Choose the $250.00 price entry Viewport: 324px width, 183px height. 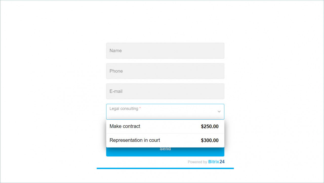coord(210,126)
